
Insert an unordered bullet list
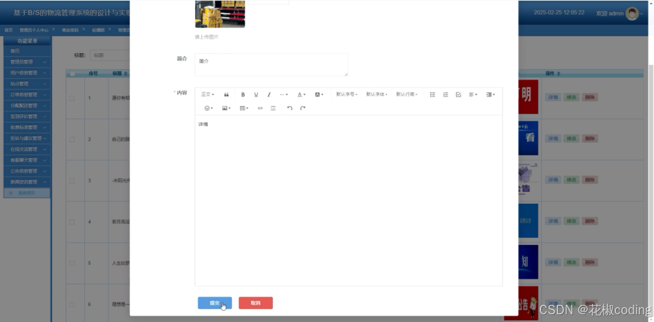coord(432,95)
